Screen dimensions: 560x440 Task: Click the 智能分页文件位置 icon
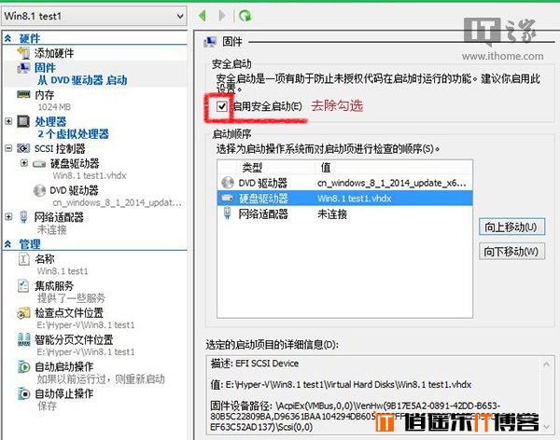(23, 339)
